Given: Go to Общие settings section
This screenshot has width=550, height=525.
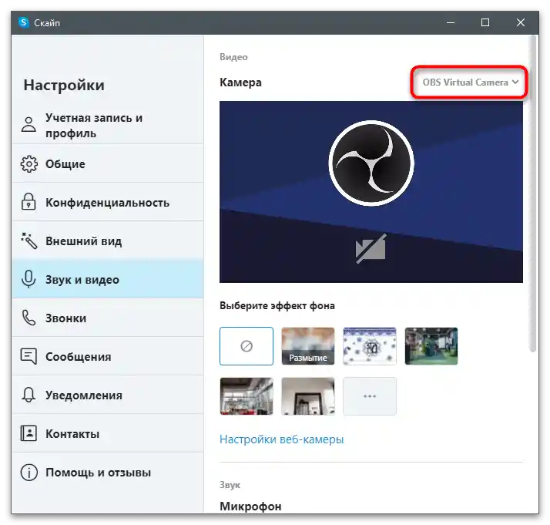Looking at the screenshot, I should (108, 164).
